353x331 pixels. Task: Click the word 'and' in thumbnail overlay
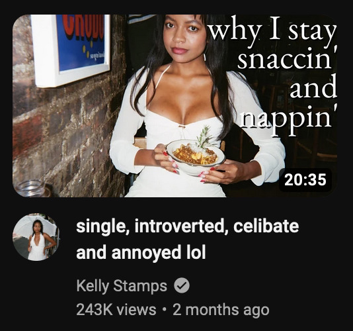pyautogui.click(x=313, y=88)
